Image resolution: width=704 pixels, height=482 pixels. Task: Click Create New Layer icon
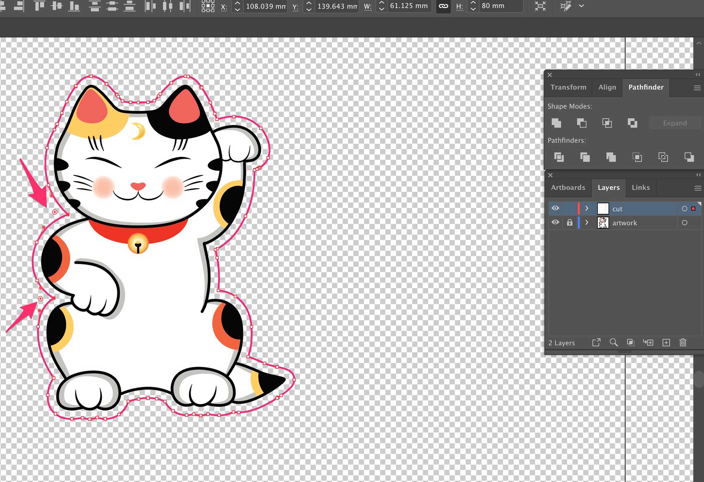(666, 342)
